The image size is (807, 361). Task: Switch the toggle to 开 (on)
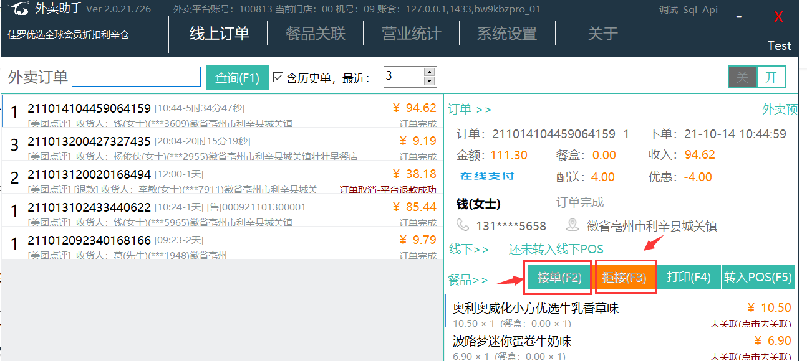[771, 77]
